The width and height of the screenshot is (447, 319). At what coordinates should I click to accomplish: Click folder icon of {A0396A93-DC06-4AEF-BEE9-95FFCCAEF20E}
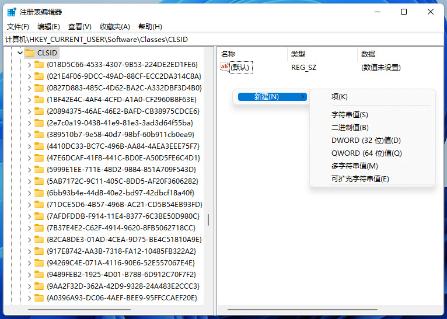pyautogui.click(x=40, y=298)
